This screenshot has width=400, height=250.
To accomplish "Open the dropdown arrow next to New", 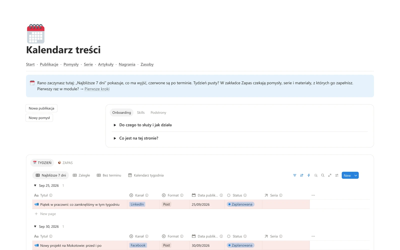I will click(356, 175).
